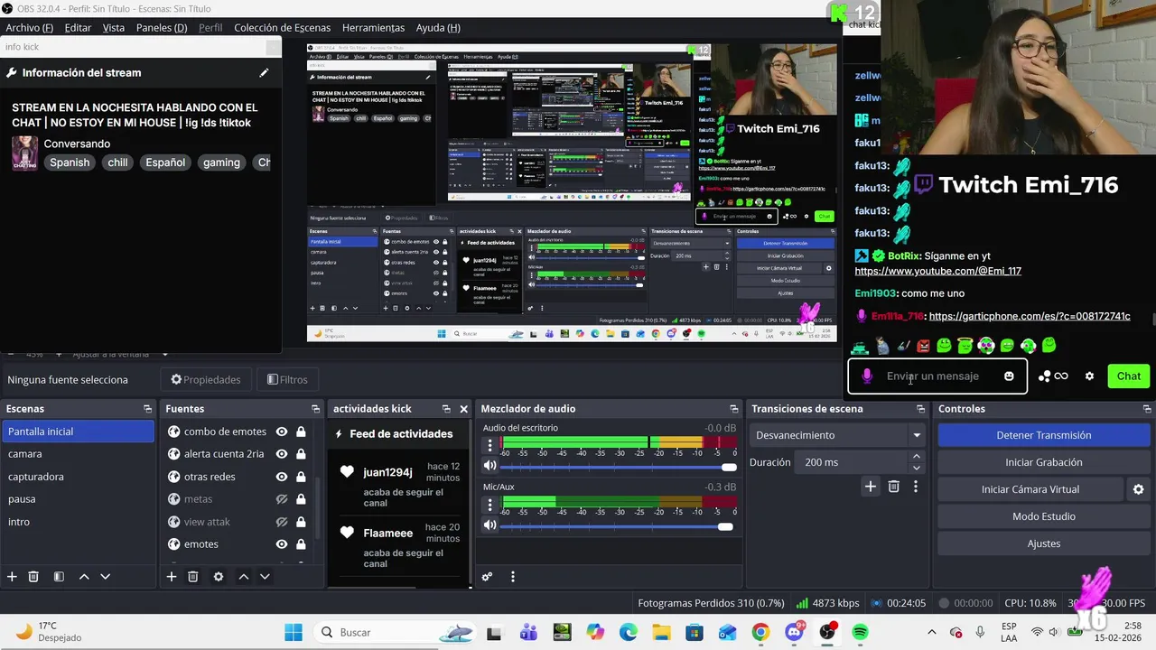
Task: Open Mic/Aux three-dot options
Action: click(490, 505)
